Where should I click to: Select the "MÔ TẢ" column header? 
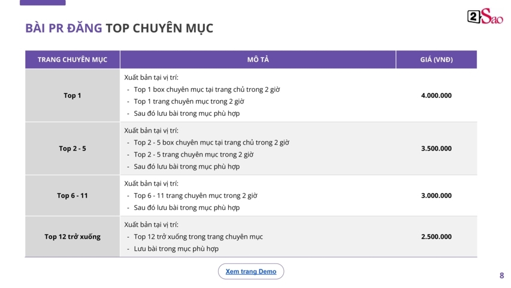(258, 60)
